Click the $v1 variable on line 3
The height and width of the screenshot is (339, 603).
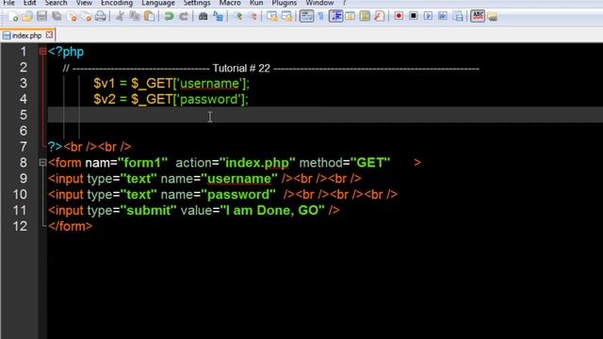(x=105, y=84)
